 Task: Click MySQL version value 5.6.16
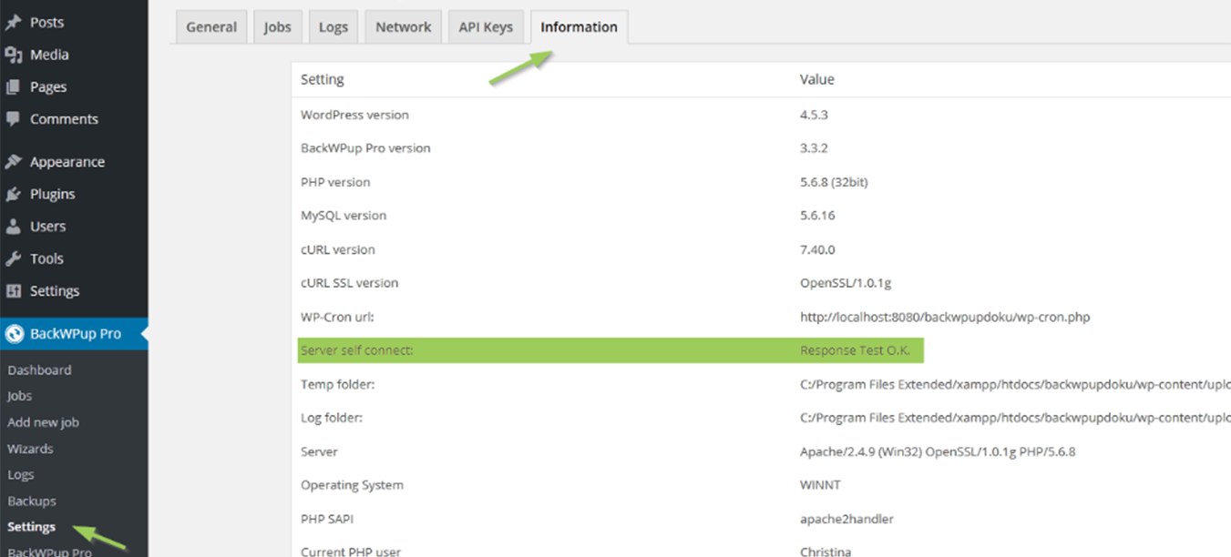pyautogui.click(x=817, y=216)
